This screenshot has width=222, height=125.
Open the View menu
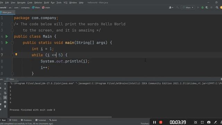(x=13, y=2)
